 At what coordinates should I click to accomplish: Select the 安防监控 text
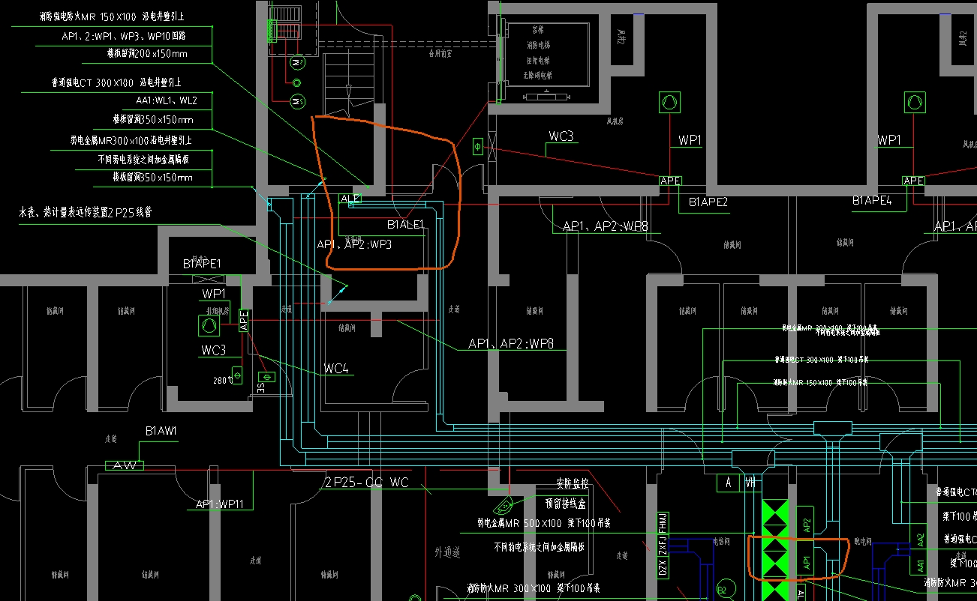pos(574,482)
